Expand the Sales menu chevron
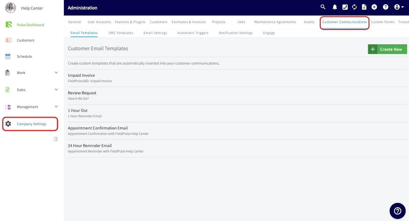Viewport: 409px width, 221px height. 56,89
